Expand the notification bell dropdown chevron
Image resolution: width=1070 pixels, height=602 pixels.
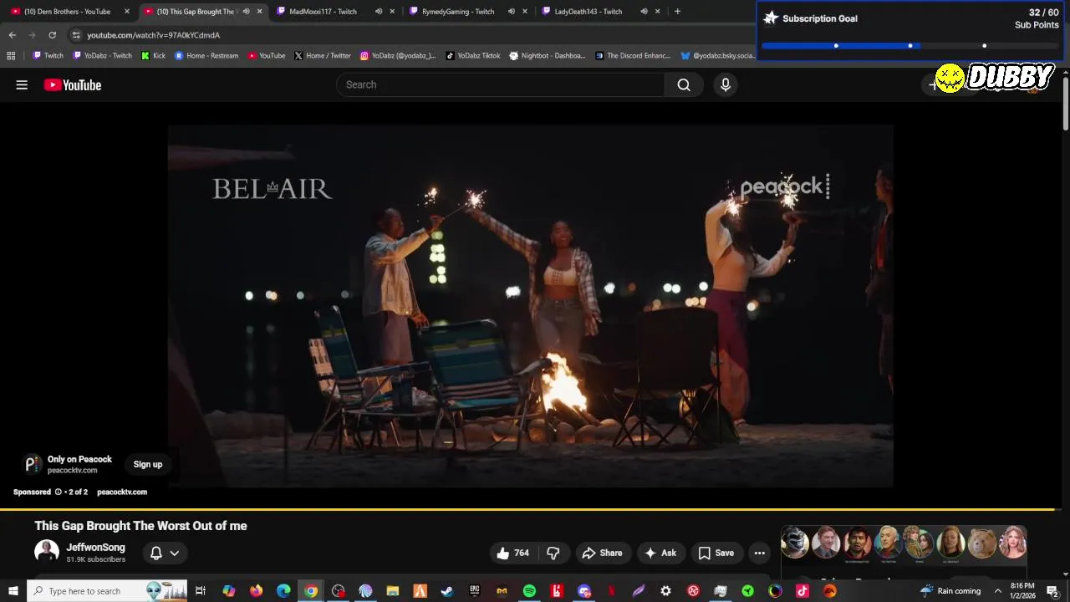pos(174,553)
